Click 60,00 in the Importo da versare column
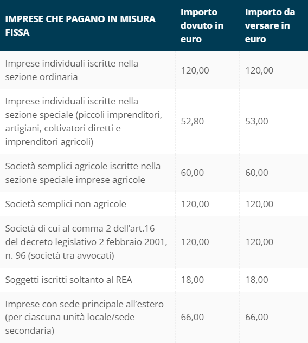 click(x=256, y=173)
